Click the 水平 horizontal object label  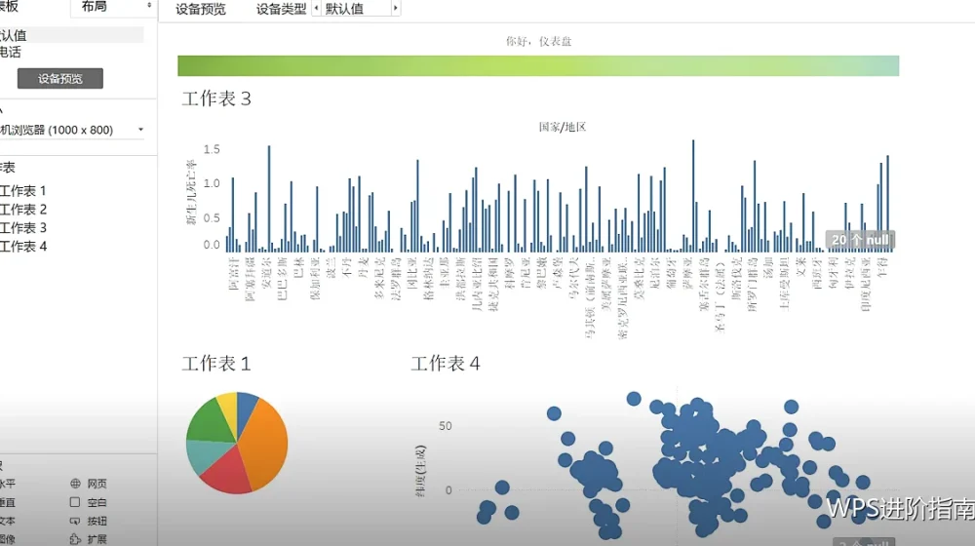8,484
